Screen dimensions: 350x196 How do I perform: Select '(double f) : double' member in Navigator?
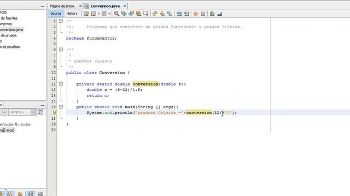(15, 125)
